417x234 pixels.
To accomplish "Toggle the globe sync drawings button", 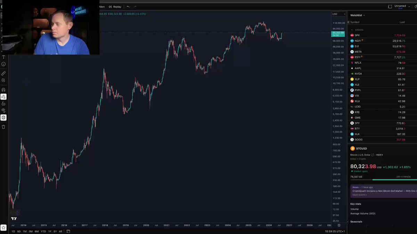I will 3,118.
